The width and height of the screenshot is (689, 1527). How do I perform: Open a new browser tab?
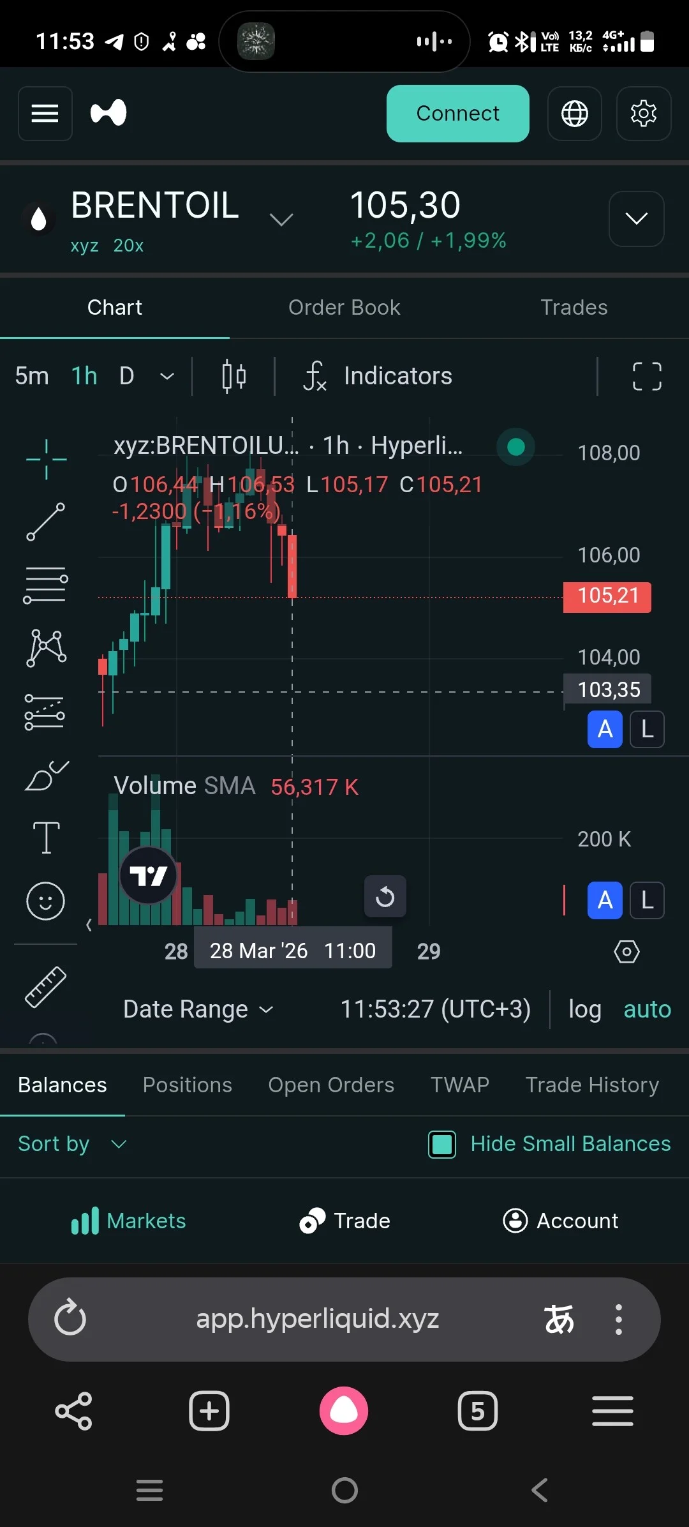209,1411
